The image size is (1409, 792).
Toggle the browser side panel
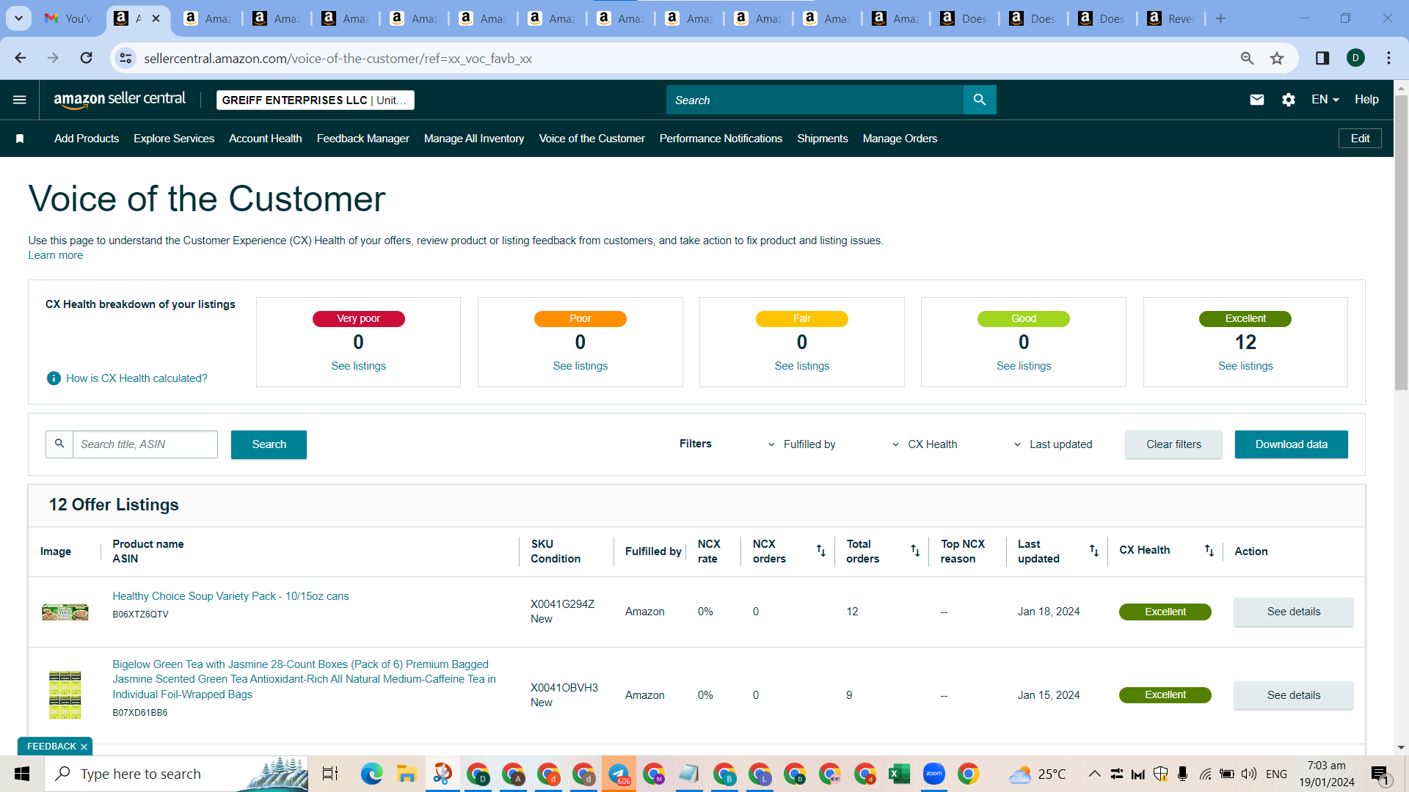(x=1322, y=58)
